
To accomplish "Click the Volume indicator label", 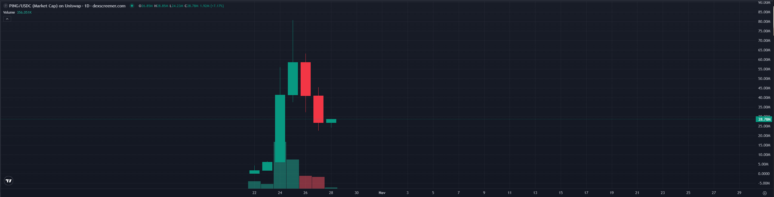I will point(9,12).
